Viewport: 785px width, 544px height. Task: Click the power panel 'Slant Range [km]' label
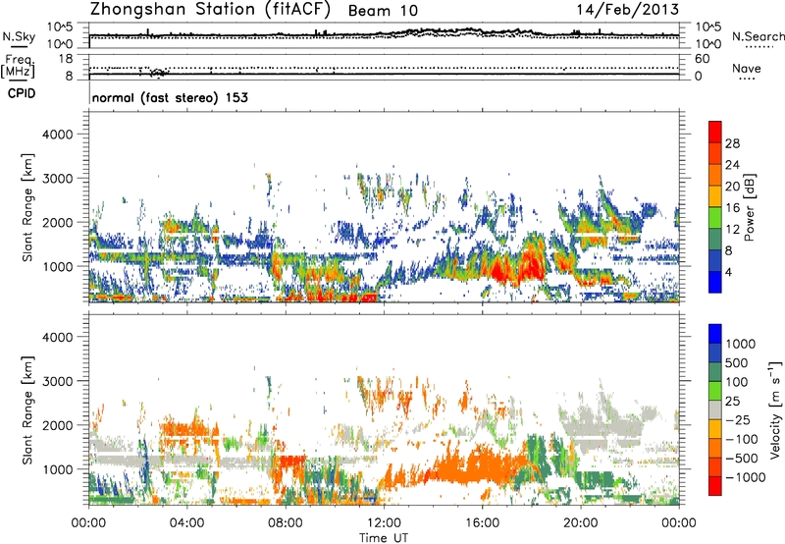click(x=27, y=207)
